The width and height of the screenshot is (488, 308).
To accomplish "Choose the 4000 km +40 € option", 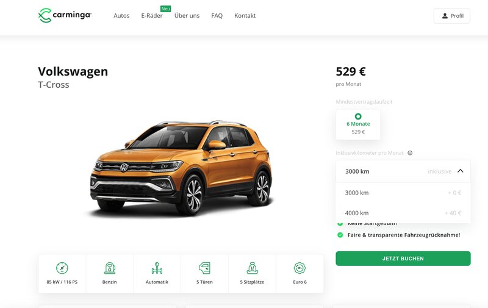I will click(x=403, y=213).
